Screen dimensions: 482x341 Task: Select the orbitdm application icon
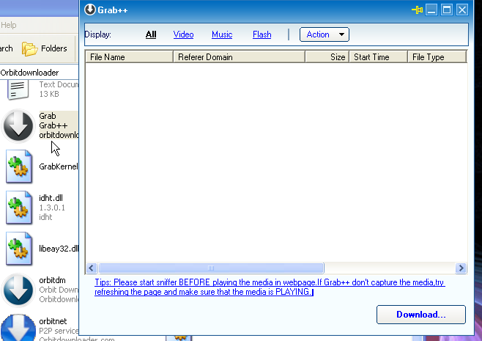[18, 290]
